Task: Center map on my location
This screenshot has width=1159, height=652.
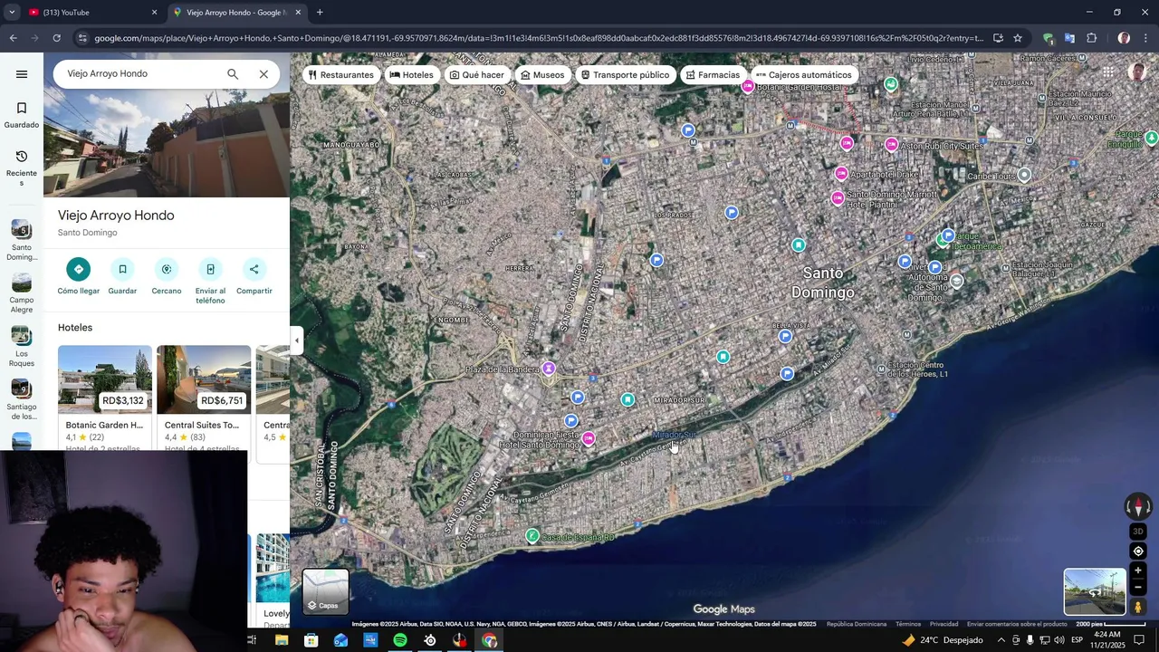Action: 1138,551
